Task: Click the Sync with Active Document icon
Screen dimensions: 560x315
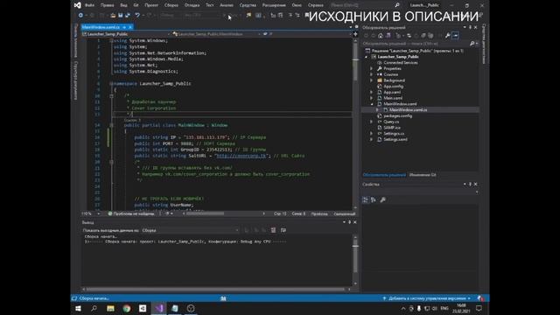Action: pos(409,36)
